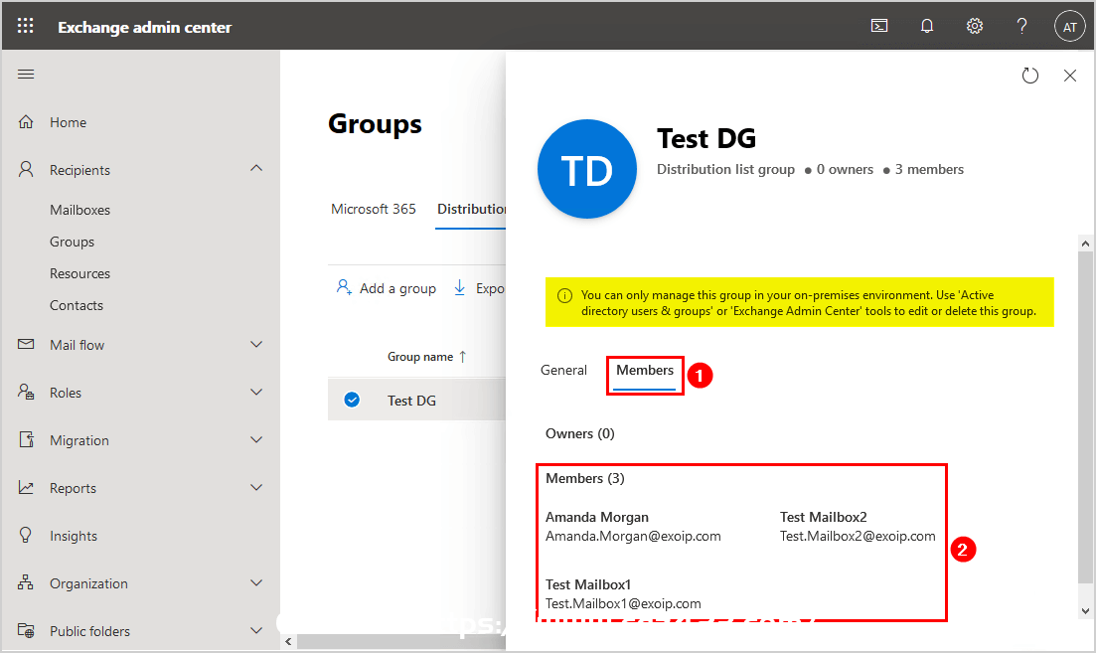Click the Owners (0) heading
Image resolution: width=1096 pixels, height=653 pixels.
[x=580, y=433]
